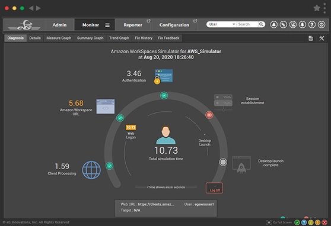Click the green check normal status icon

coord(297,222)
